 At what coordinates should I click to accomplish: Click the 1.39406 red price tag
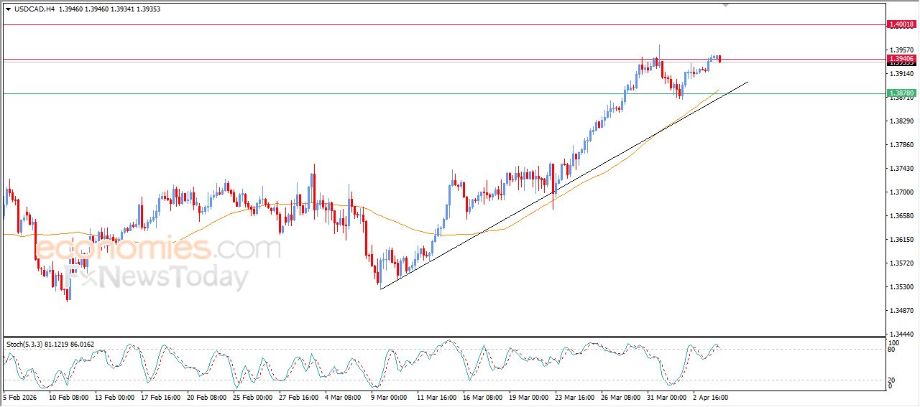pyautogui.click(x=901, y=59)
